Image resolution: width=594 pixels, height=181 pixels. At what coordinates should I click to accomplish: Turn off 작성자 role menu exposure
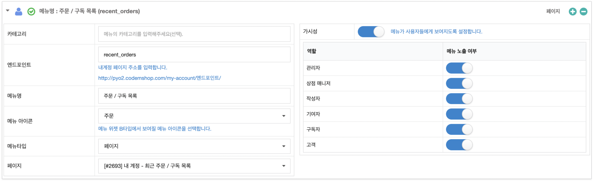pos(459,99)
